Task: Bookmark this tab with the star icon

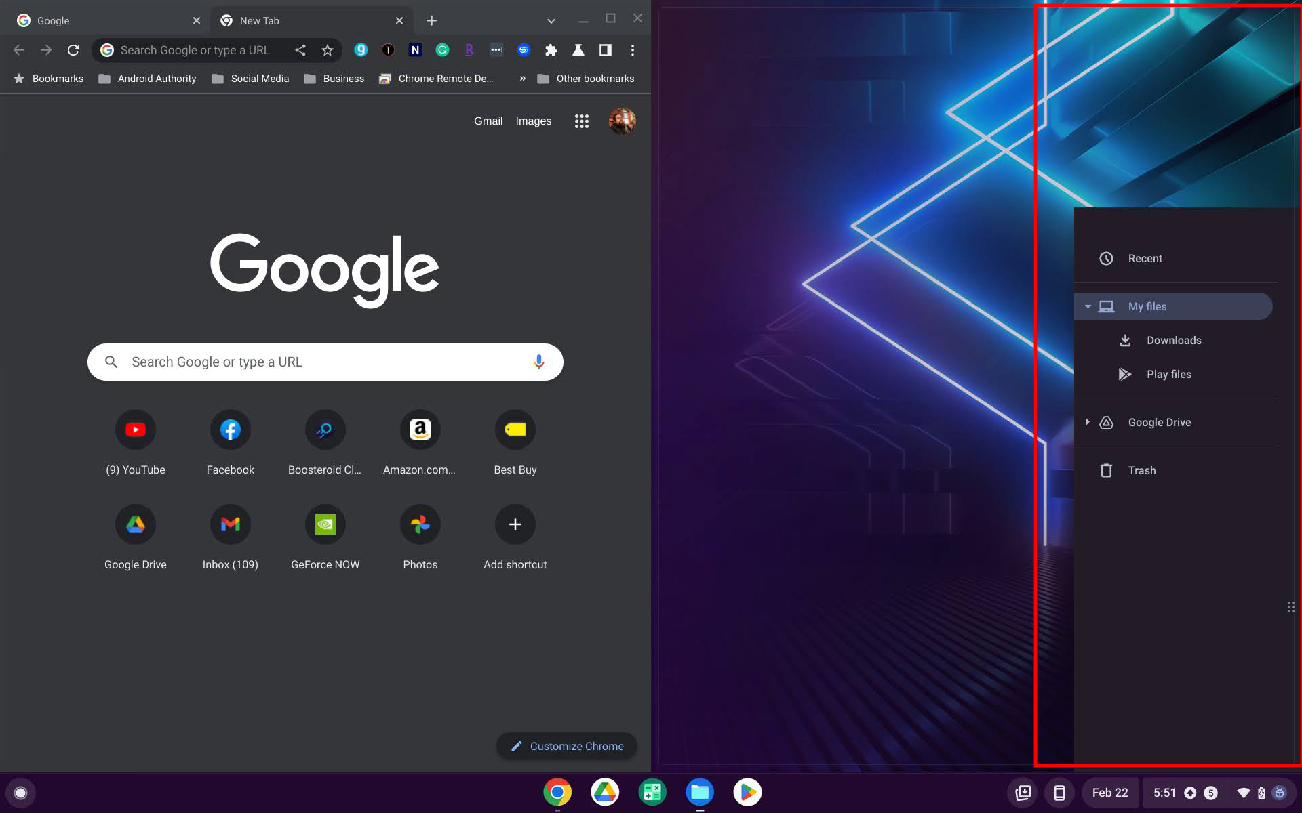Action: [x=328, y=50]
